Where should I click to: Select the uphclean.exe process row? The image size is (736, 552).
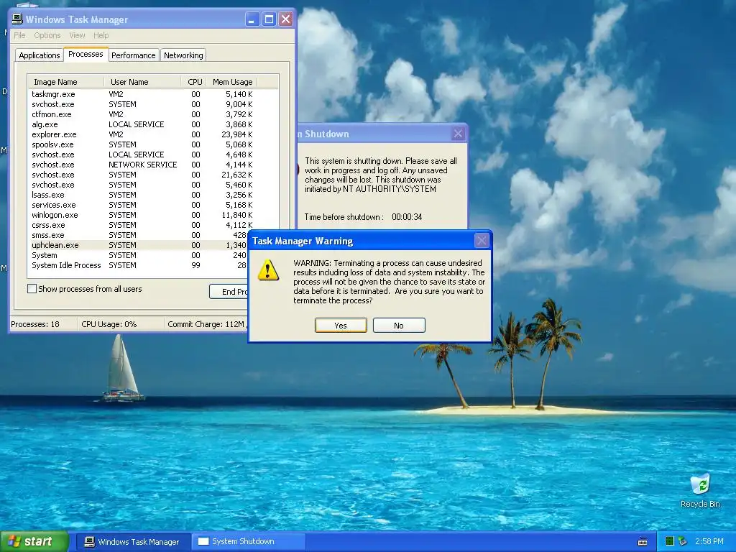(x=138, y=245)
